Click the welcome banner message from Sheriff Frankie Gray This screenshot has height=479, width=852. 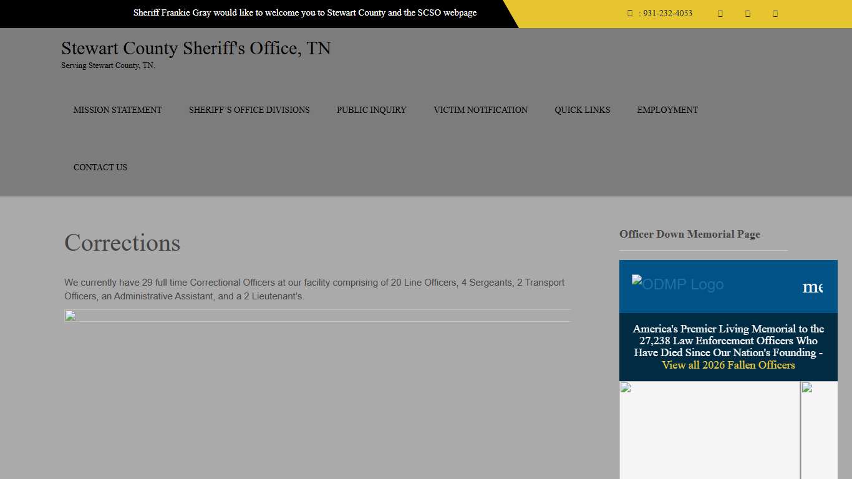coord(305,12)
